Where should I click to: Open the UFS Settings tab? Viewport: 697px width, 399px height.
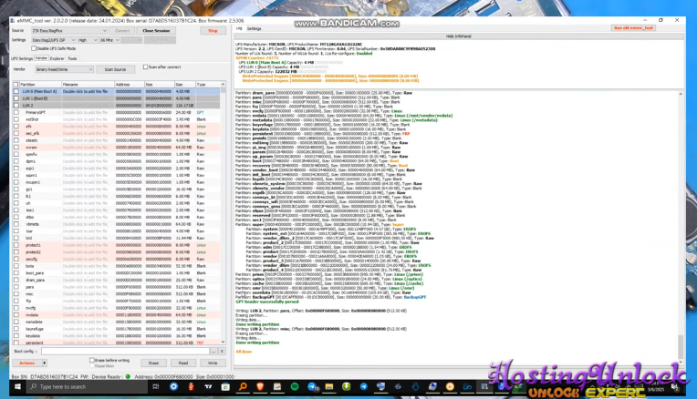[22, 58]
